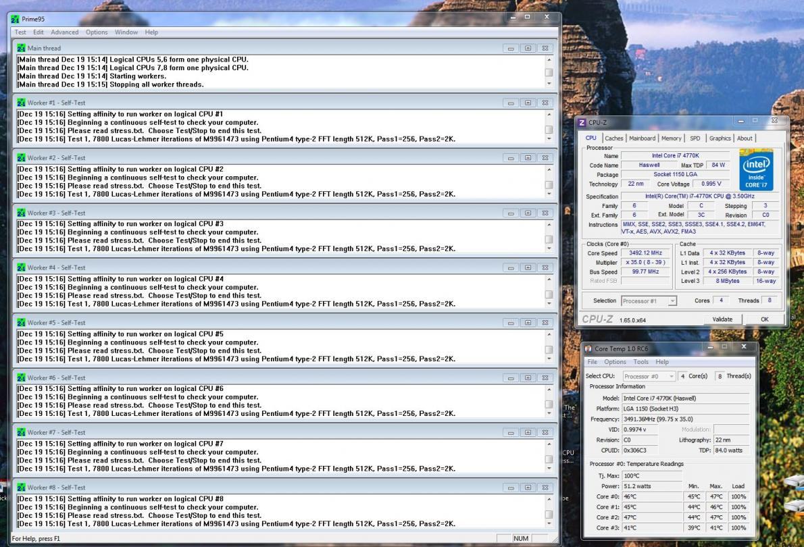The height and width of the screenshot is (547, 804).
Task: Open the Help menu in Prime95
Action: click(151, 32)
